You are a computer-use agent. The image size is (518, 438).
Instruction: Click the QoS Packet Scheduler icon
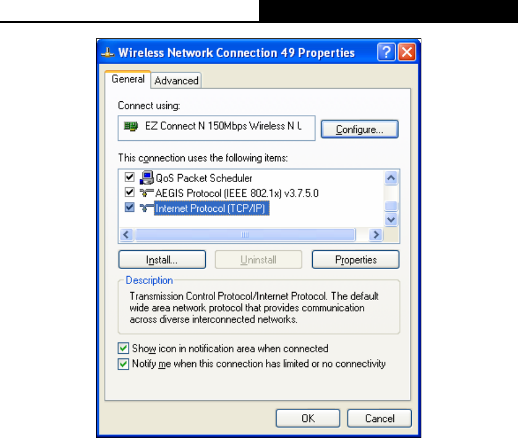tap(147, 177)
